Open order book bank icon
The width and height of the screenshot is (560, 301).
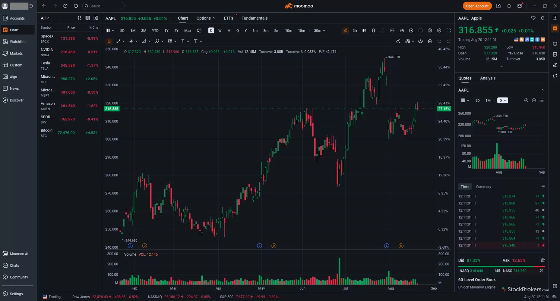pyautogui.click(x=543, y=260)
